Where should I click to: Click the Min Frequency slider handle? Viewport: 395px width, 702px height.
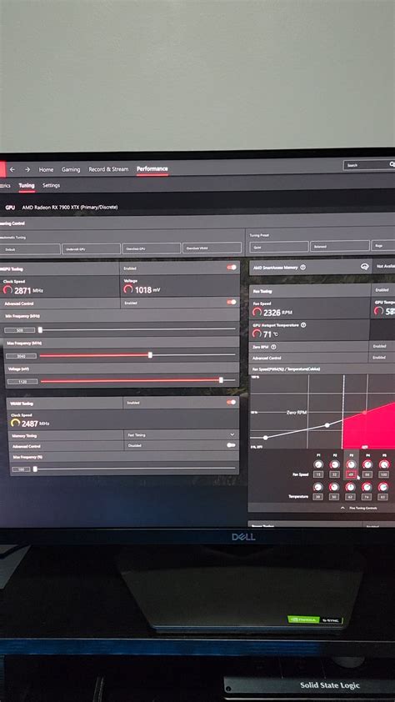tap(40, 330)
